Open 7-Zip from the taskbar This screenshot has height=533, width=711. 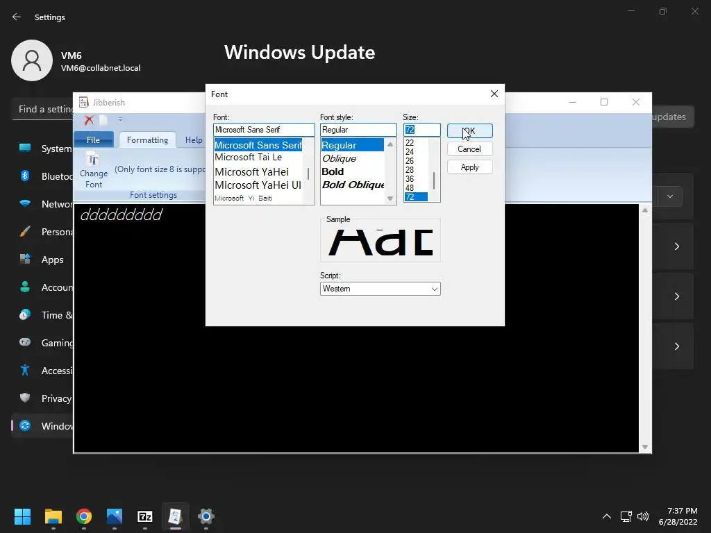click(x=145, y=516)
